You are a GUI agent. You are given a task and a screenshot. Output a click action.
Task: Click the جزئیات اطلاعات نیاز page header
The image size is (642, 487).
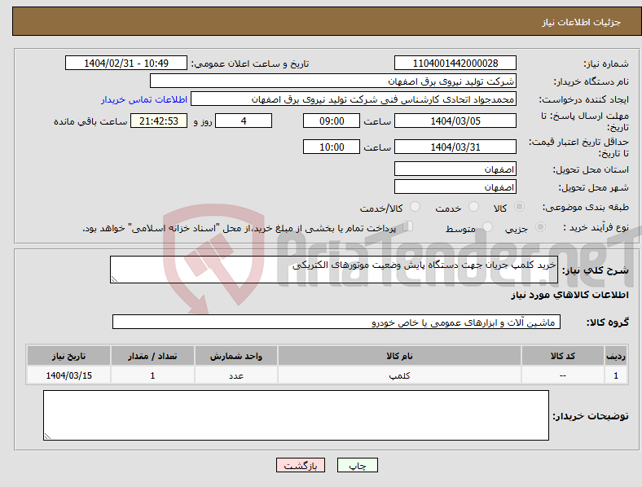pyautogui.click(x=582, y=22)
